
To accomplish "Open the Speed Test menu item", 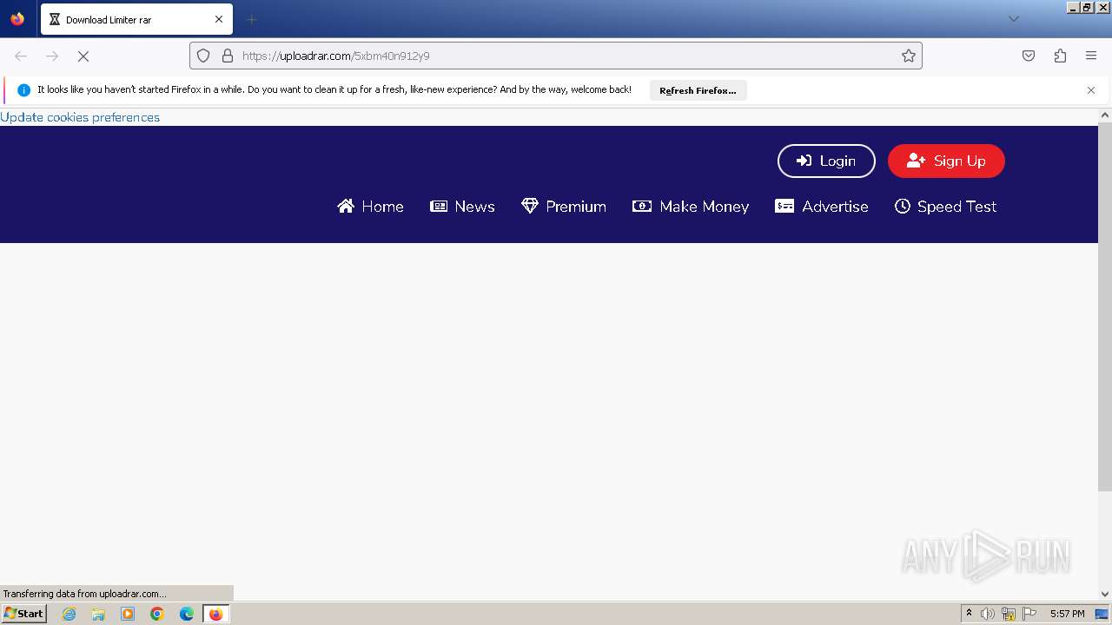I will 945,207.
